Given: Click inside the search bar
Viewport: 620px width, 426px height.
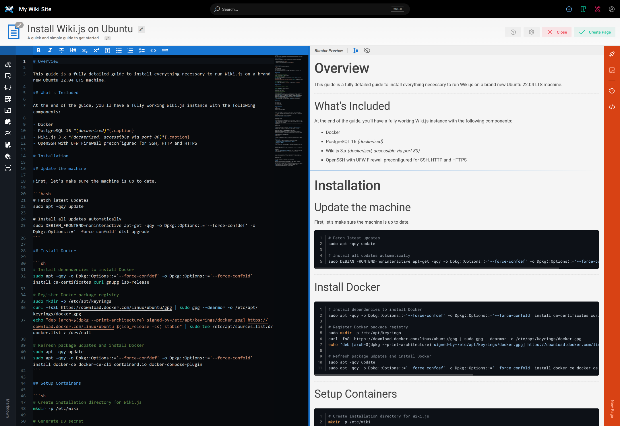Looking at the screenshot, I should point(310,9).
